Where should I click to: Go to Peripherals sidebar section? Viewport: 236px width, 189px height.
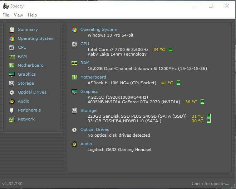point(29,110)
